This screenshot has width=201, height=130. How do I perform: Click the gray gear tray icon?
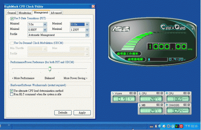tap(168, 126)
